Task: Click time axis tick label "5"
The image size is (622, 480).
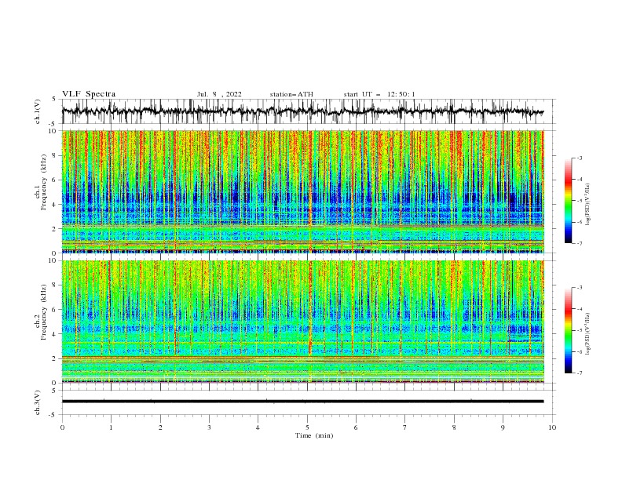Action: (x=307, y=427)
